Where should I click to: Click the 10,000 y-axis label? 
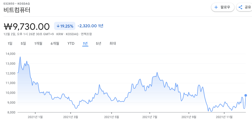click(x=10, y=93)
